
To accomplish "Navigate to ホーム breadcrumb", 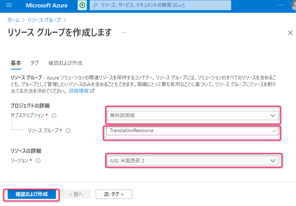I will click(13, 20).
